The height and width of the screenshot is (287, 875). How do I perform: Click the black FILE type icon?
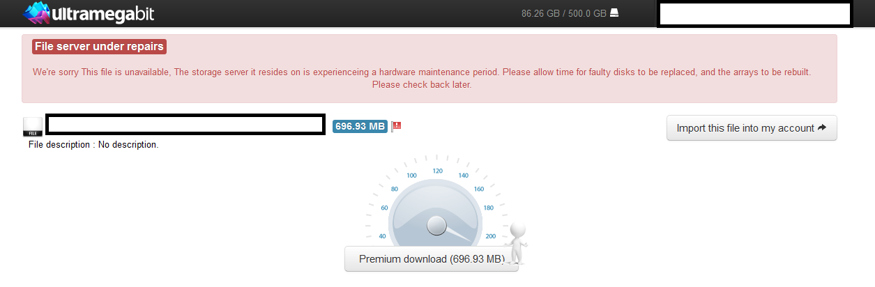click(x=33, y=126)
